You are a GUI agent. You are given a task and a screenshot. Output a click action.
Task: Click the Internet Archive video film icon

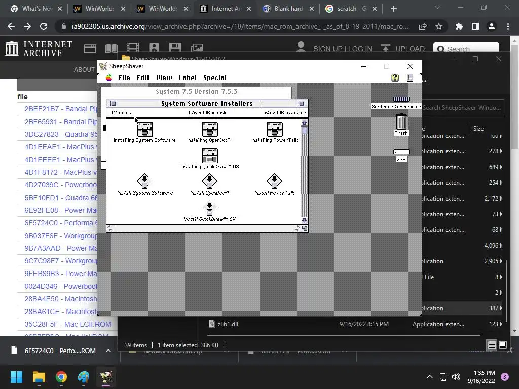[133, 48]
